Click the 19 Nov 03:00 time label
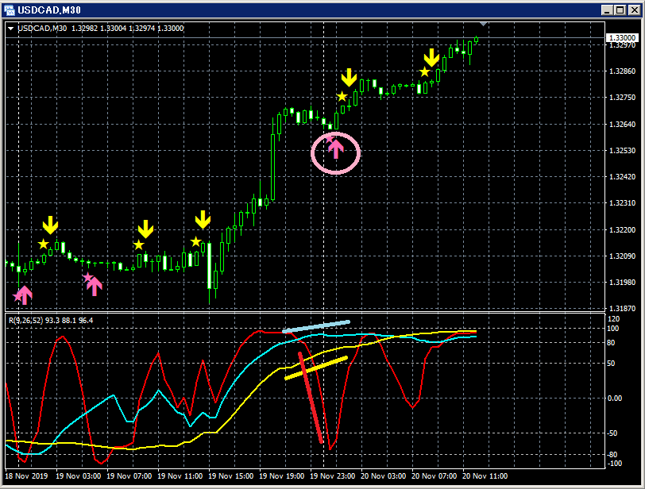645x489 pixels. pos(78,476)
